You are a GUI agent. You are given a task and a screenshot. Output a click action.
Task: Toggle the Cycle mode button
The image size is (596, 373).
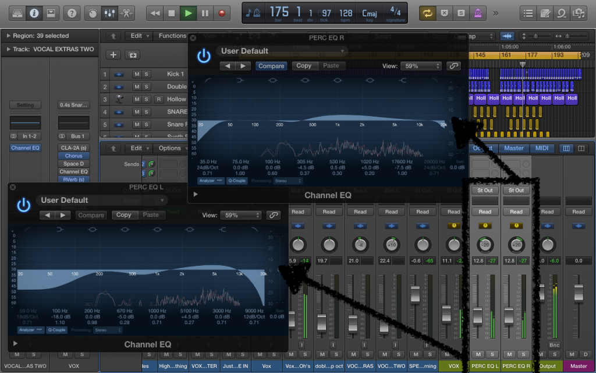[x=428, y=12]
